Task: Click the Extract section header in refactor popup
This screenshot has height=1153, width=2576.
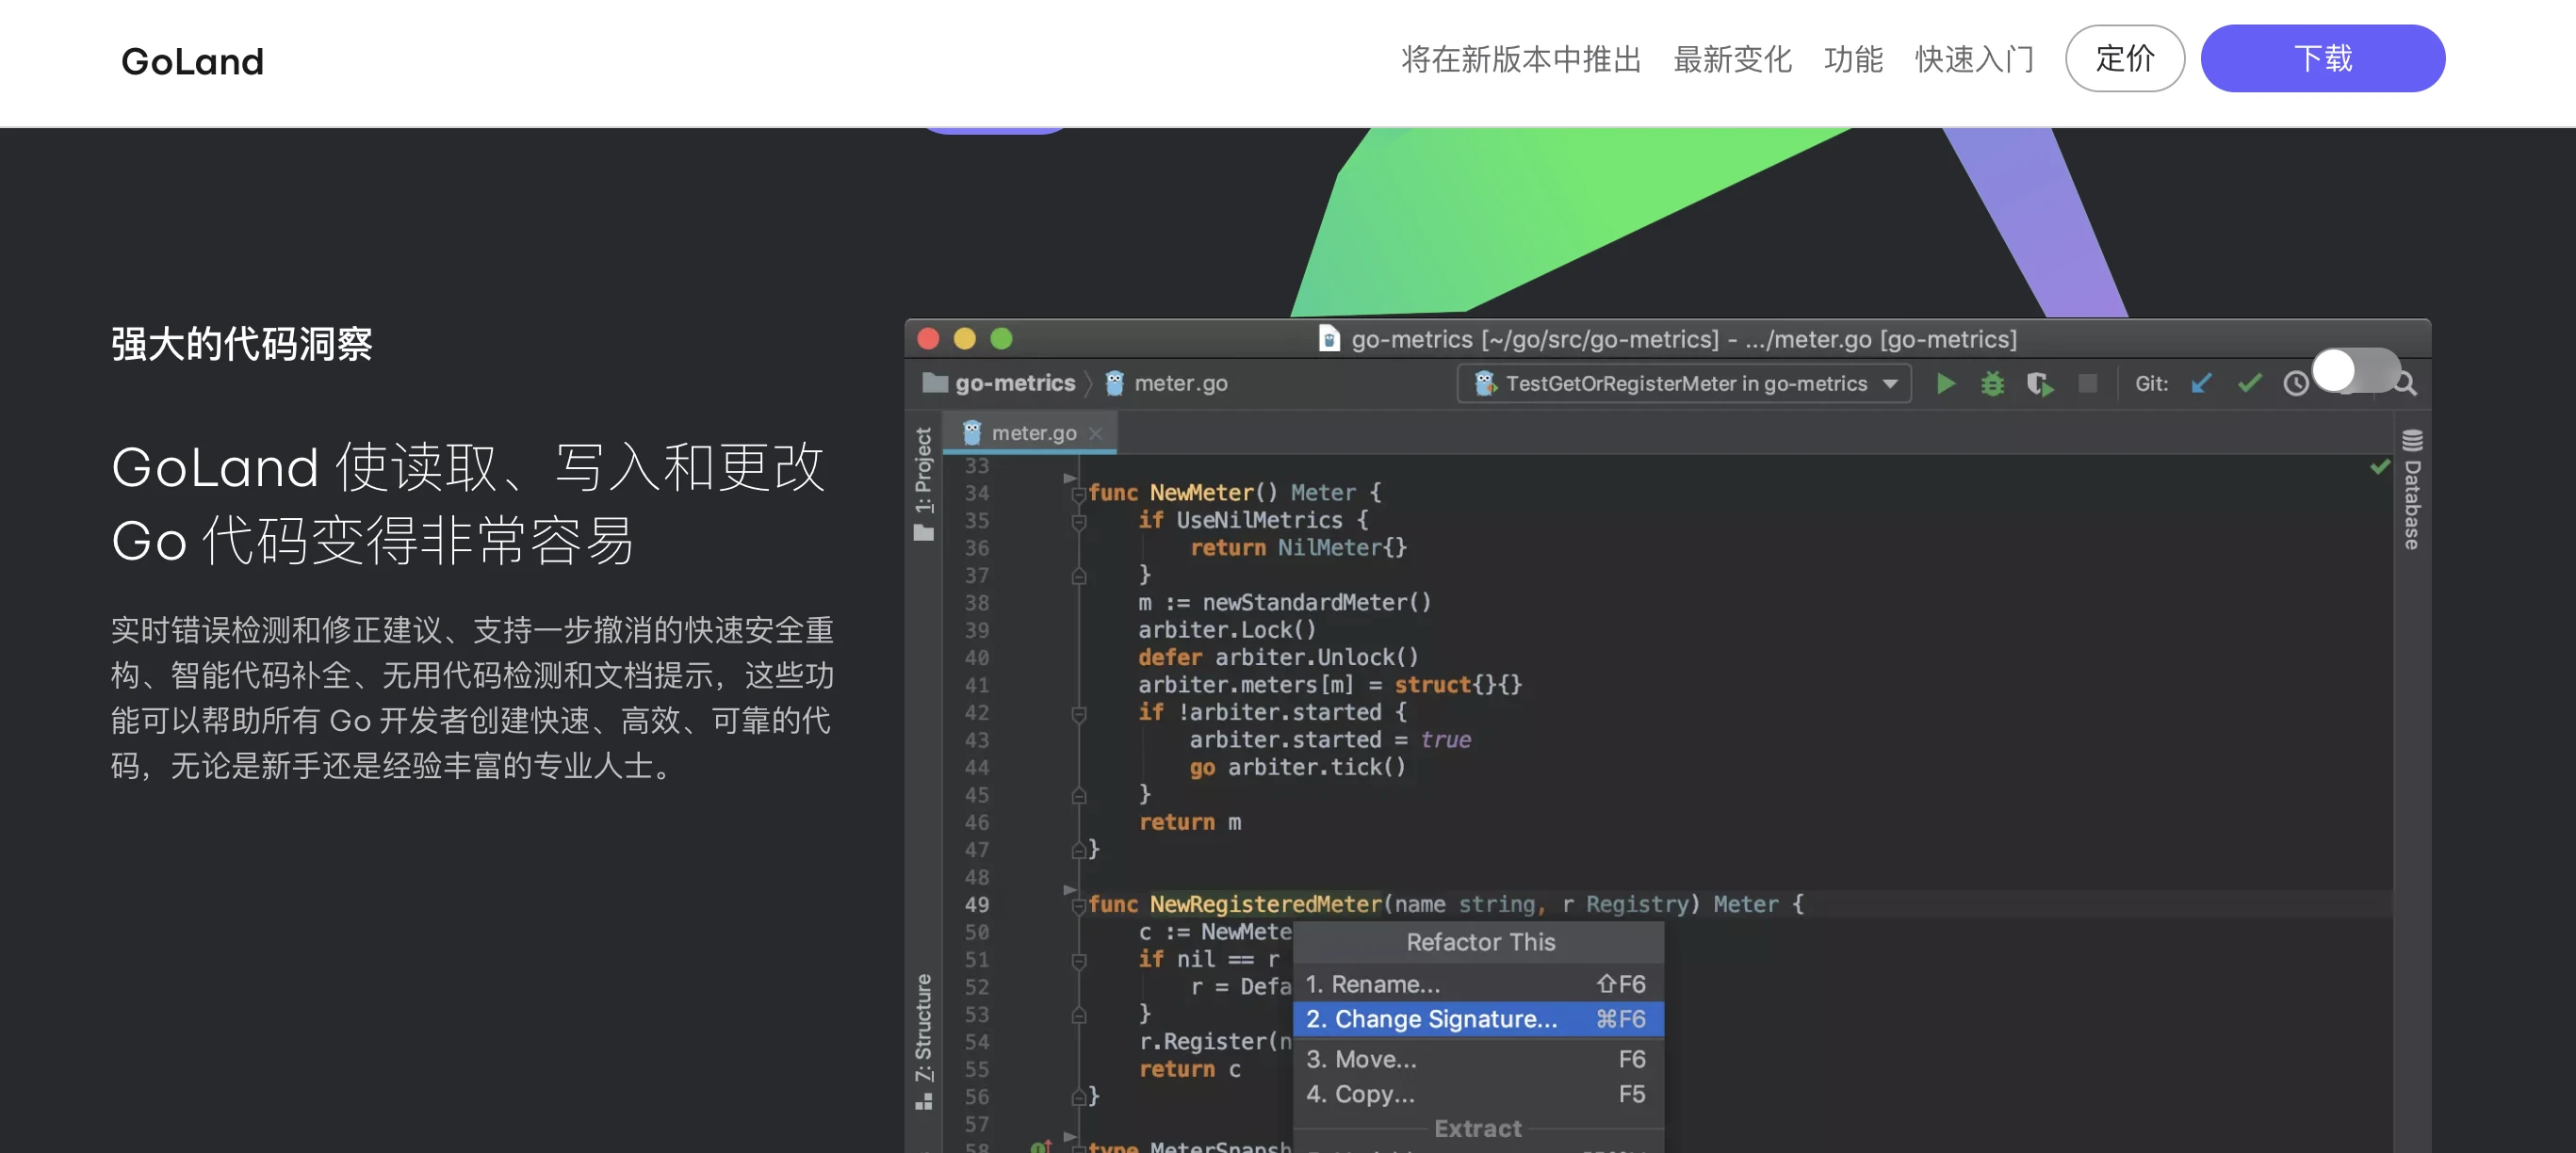Action: (1477, 1129)
